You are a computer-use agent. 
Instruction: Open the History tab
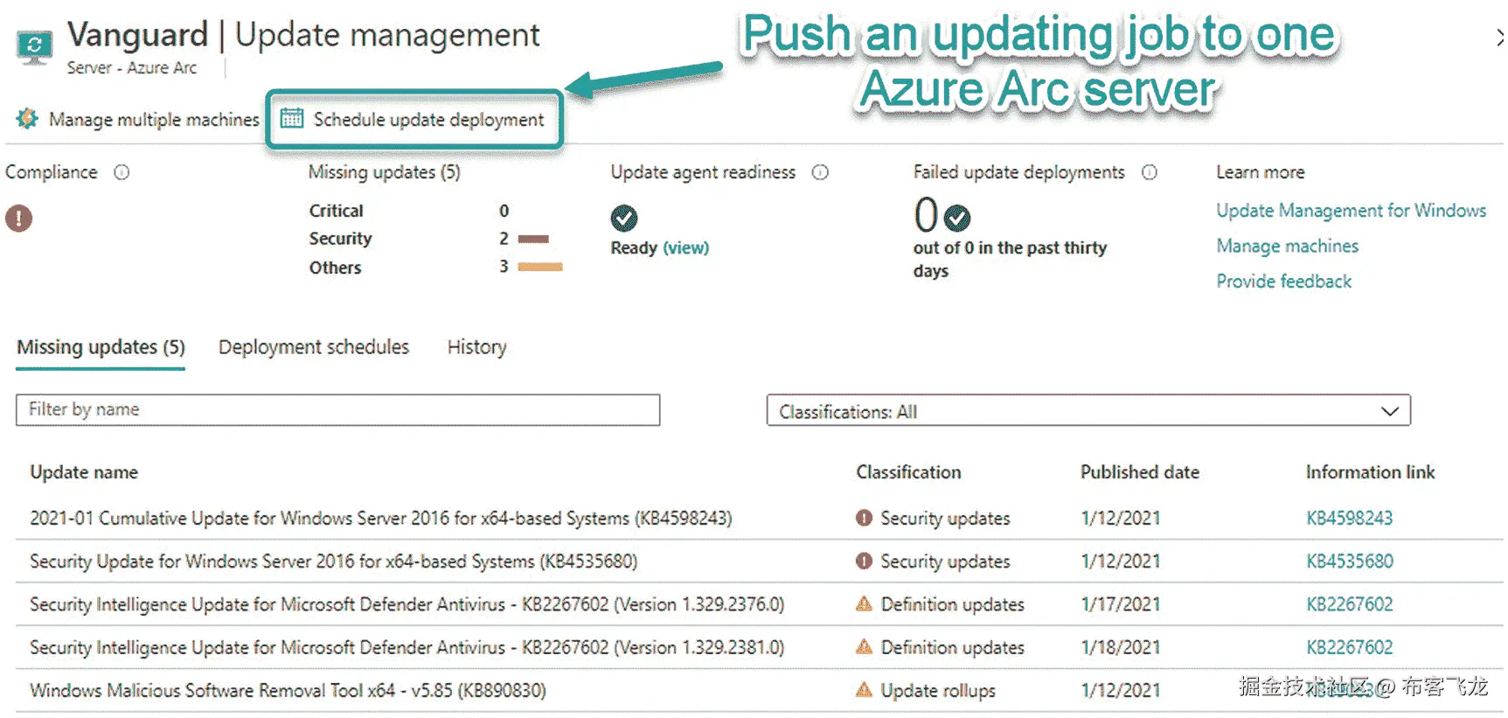point(476,347)
